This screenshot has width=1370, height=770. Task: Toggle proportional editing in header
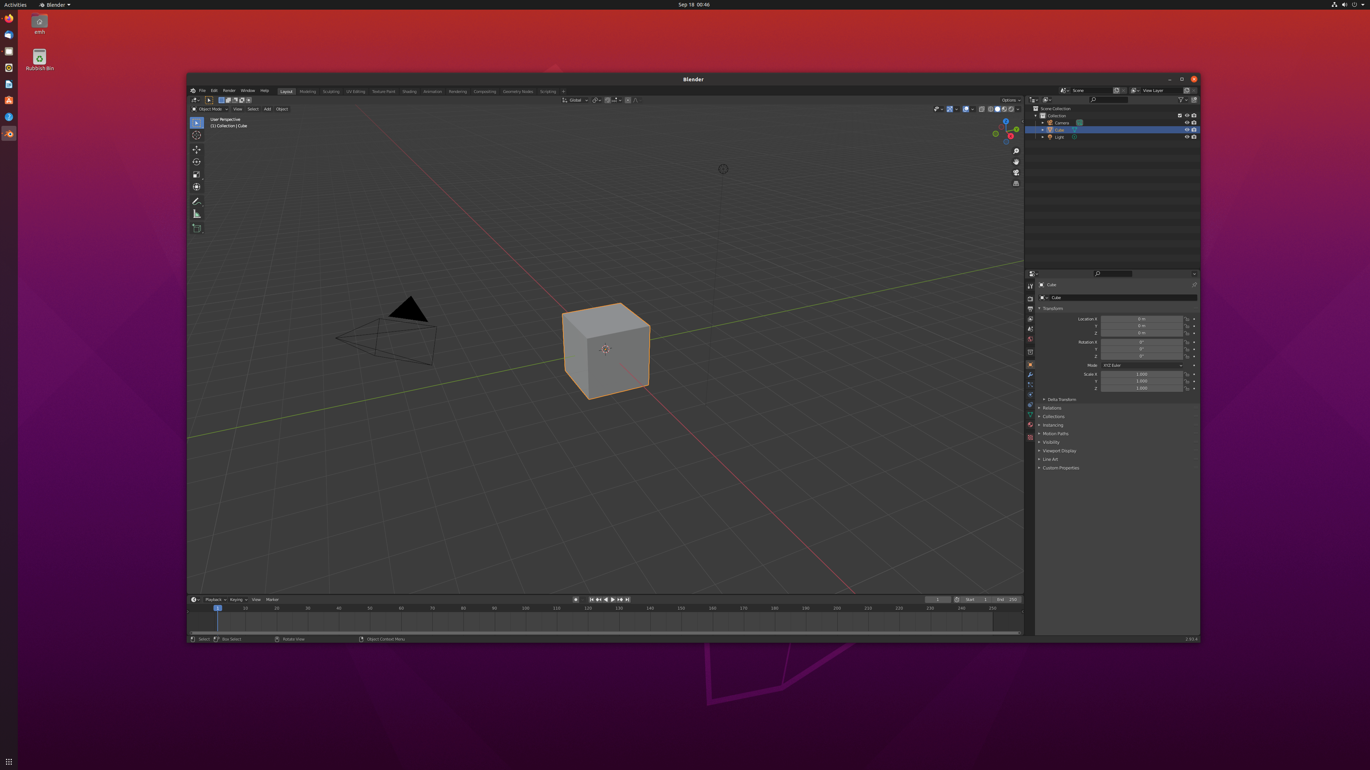(x=628, y=101)
